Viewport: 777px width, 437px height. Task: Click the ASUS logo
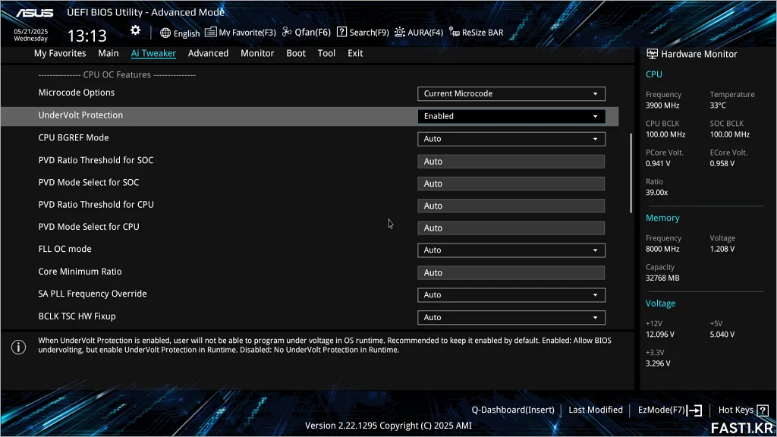tap(34, 14)
